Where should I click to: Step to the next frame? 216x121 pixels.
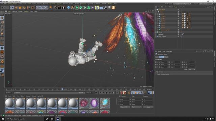coord(110,93)
